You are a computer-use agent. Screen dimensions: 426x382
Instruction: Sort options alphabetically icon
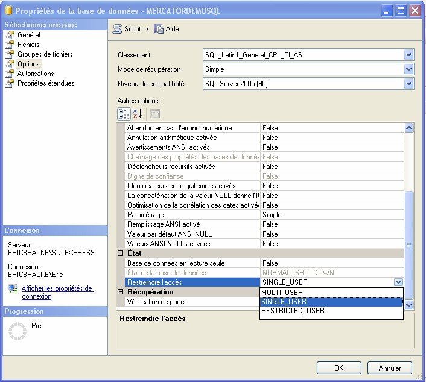point(137,113)
